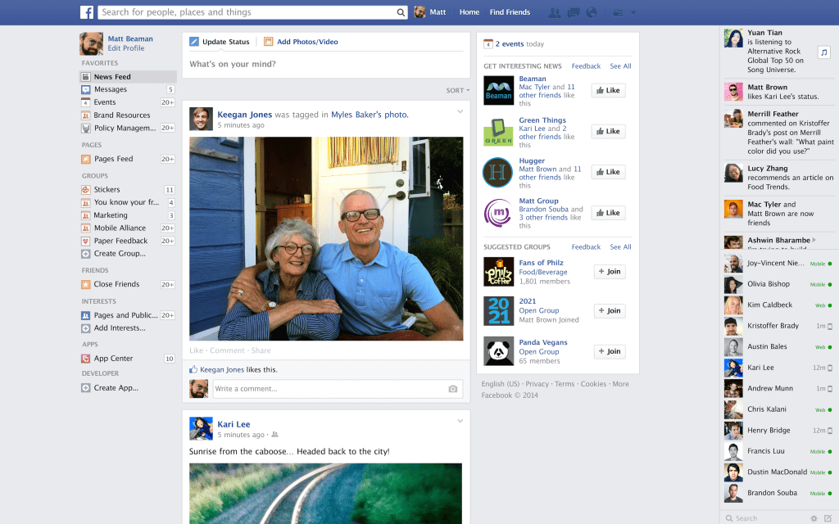Click the new message compose icon in chat

(828, 518)
